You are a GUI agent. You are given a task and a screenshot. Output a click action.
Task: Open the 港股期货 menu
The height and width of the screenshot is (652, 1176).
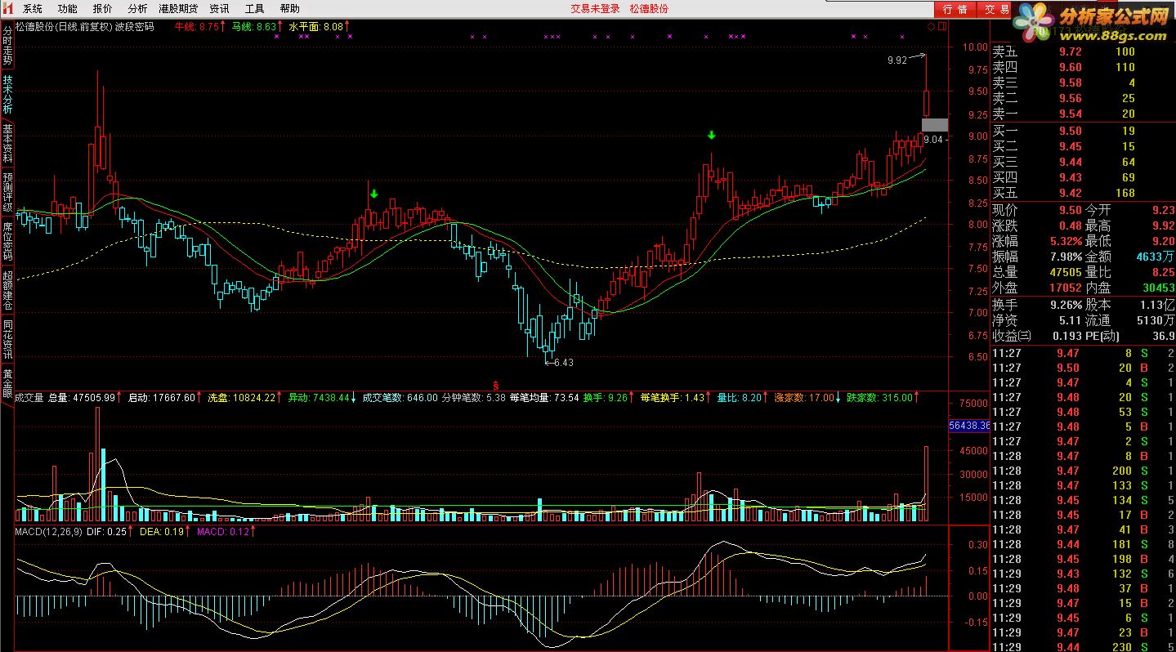[178, 9]
